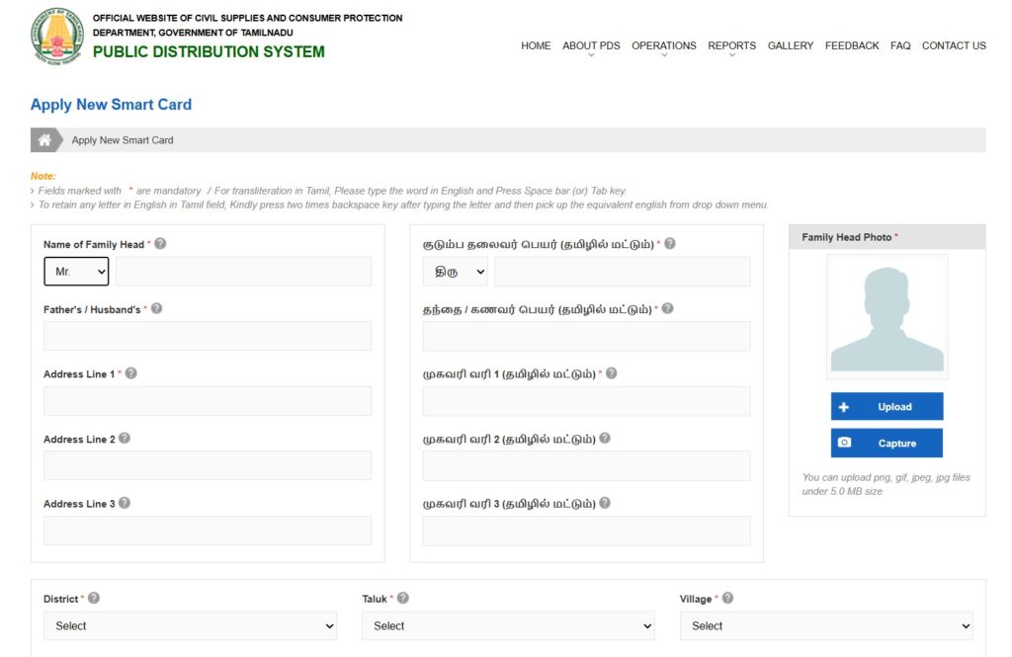Click the plus icon on Upload
This screenshot has height=657, width=1012.
pos(846,406)
